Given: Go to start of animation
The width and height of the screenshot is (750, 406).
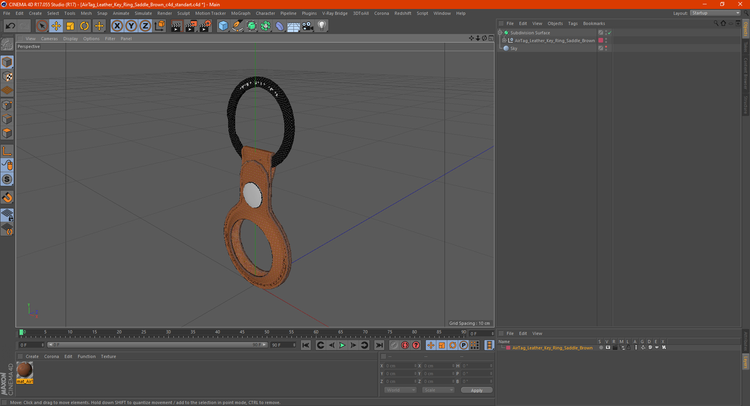Looking at the screenshot, I should [306, 345].
